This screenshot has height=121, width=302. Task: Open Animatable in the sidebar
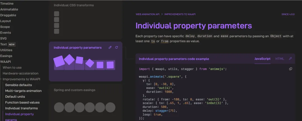pos(9,9)
